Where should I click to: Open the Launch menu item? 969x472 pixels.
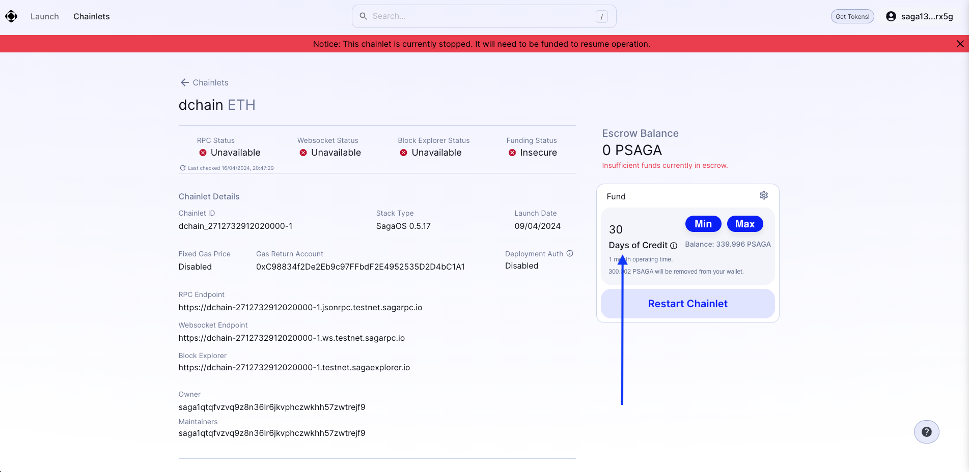45,16
